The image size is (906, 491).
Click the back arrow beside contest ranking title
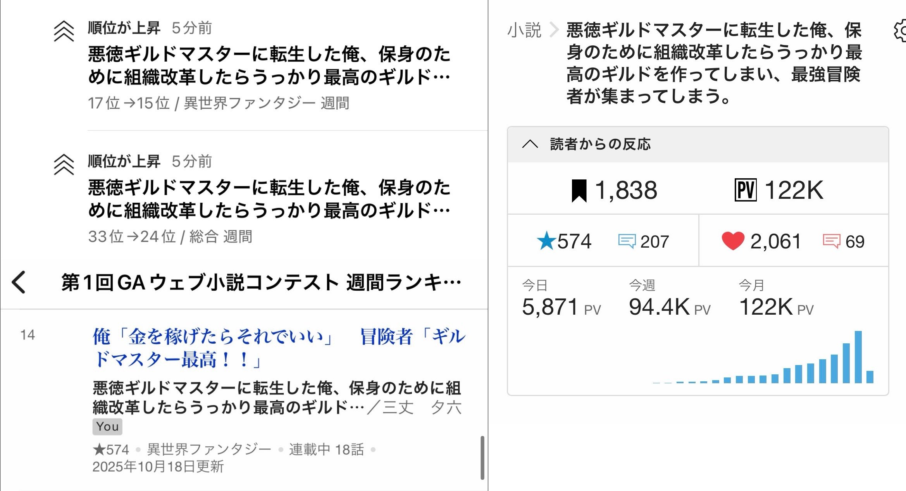[19, 282]
